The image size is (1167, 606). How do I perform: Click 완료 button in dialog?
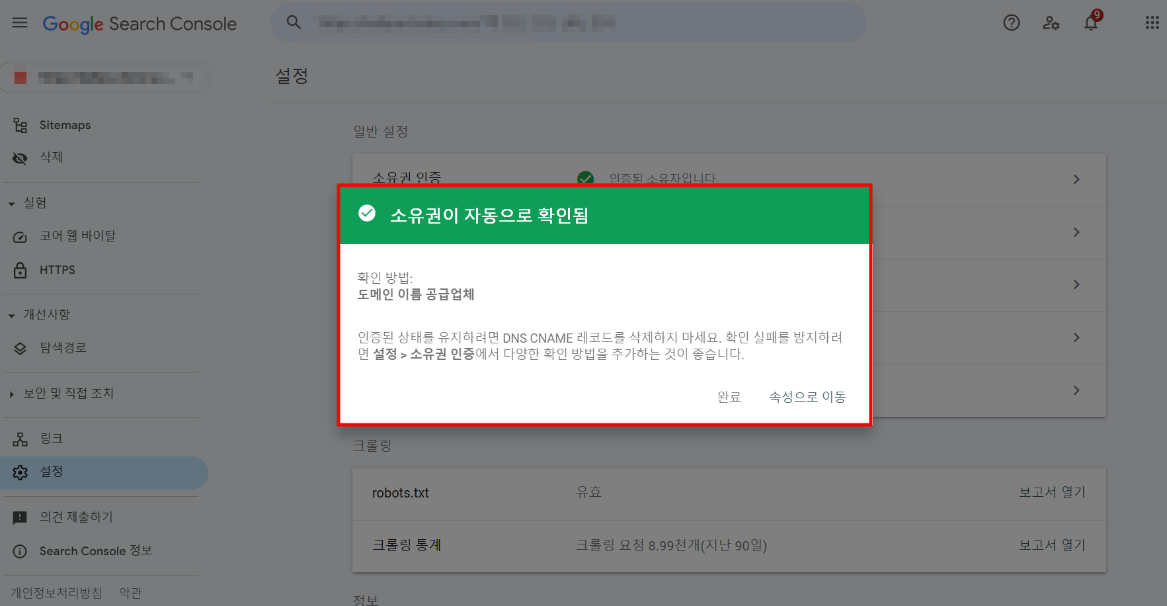(x=729, y=397)
